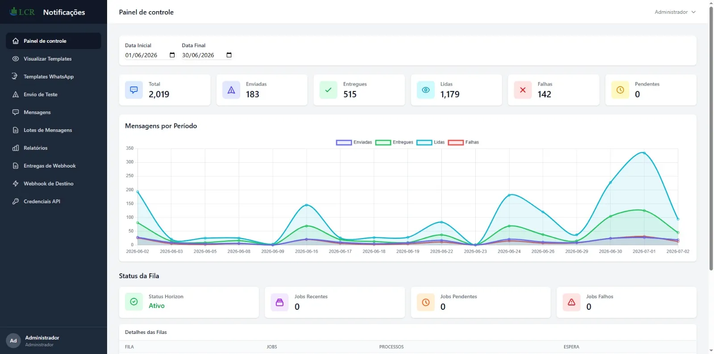Click the Entregues checkmark icon
Screen dimensions: 714x354
click(328, 90)
